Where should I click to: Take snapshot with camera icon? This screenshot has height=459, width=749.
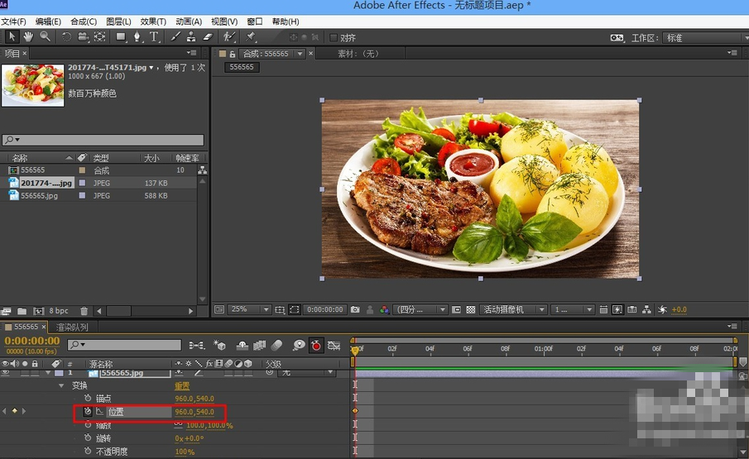coord(355,309)
